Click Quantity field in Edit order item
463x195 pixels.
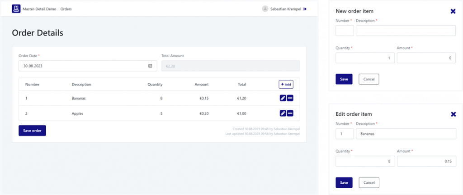(x=365, y=162)
